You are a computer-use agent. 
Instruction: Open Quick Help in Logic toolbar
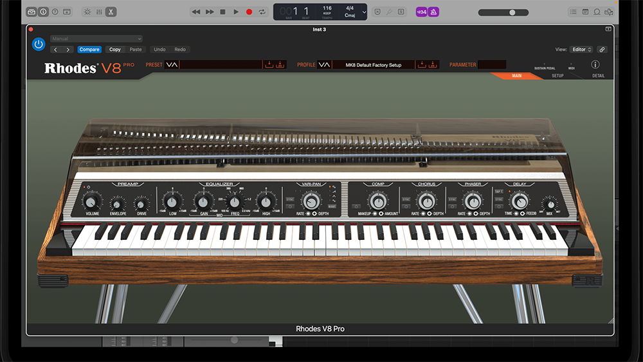(55, 12)
